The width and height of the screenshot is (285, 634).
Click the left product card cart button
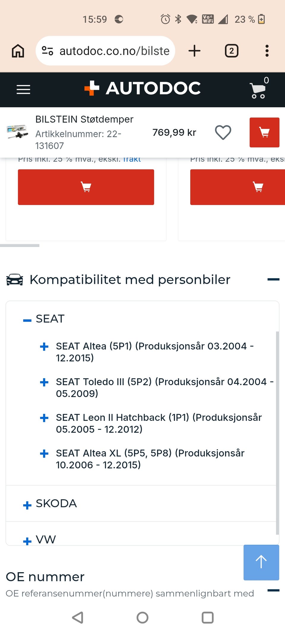(x=86, y=187)
